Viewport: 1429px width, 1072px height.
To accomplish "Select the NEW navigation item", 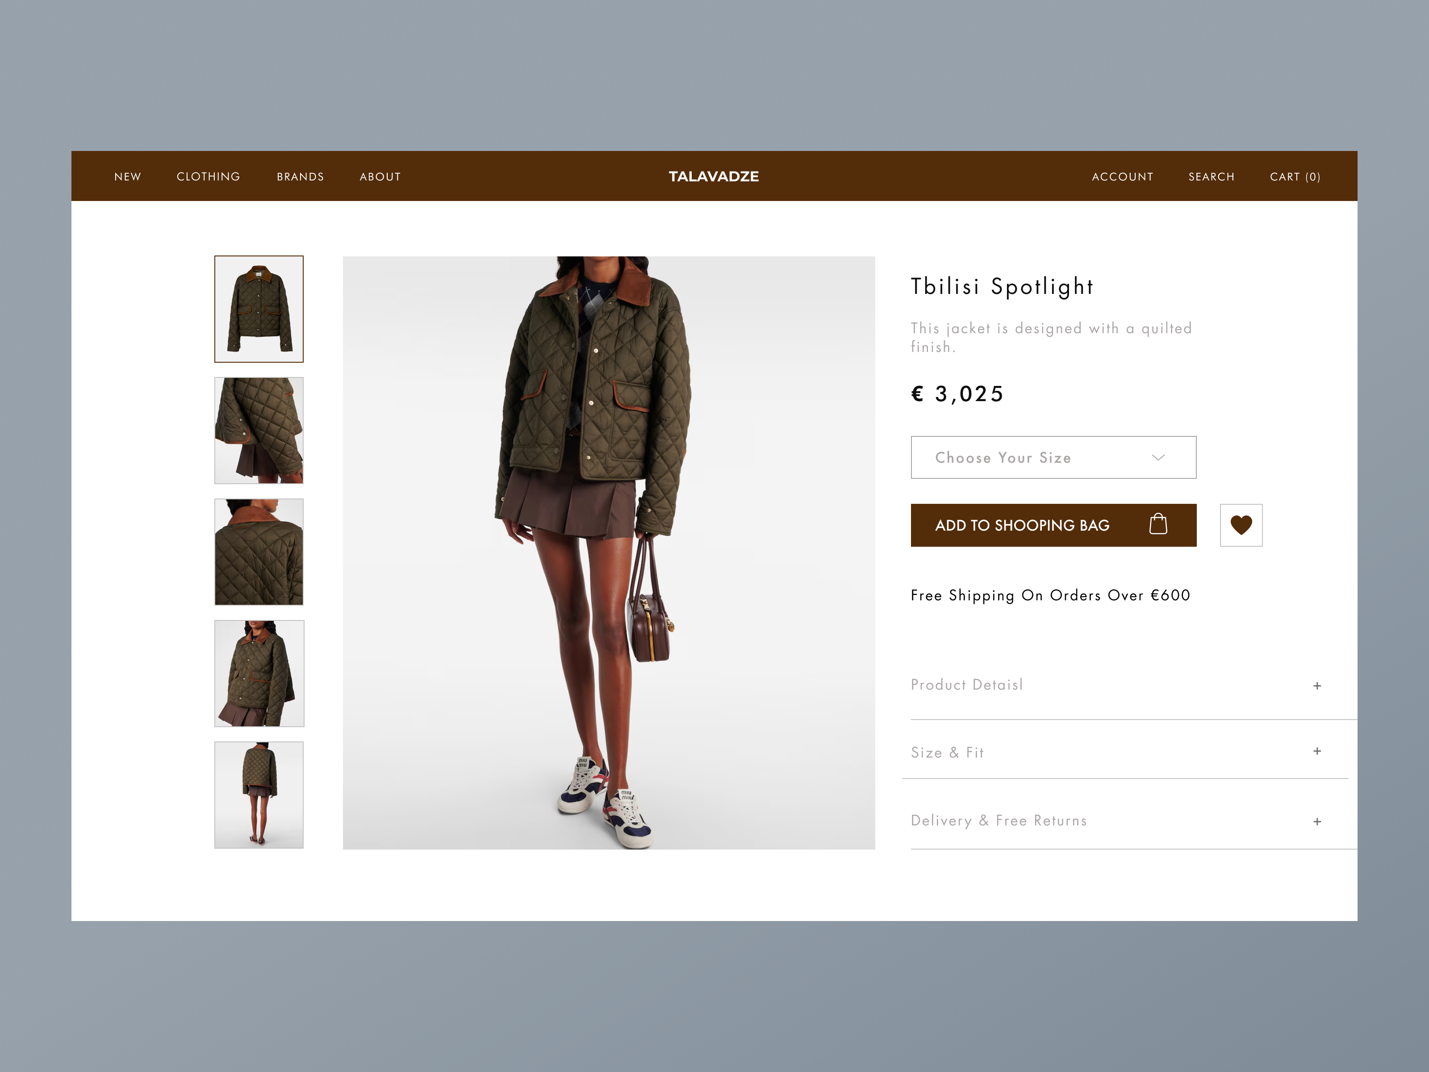I will 127,176.
